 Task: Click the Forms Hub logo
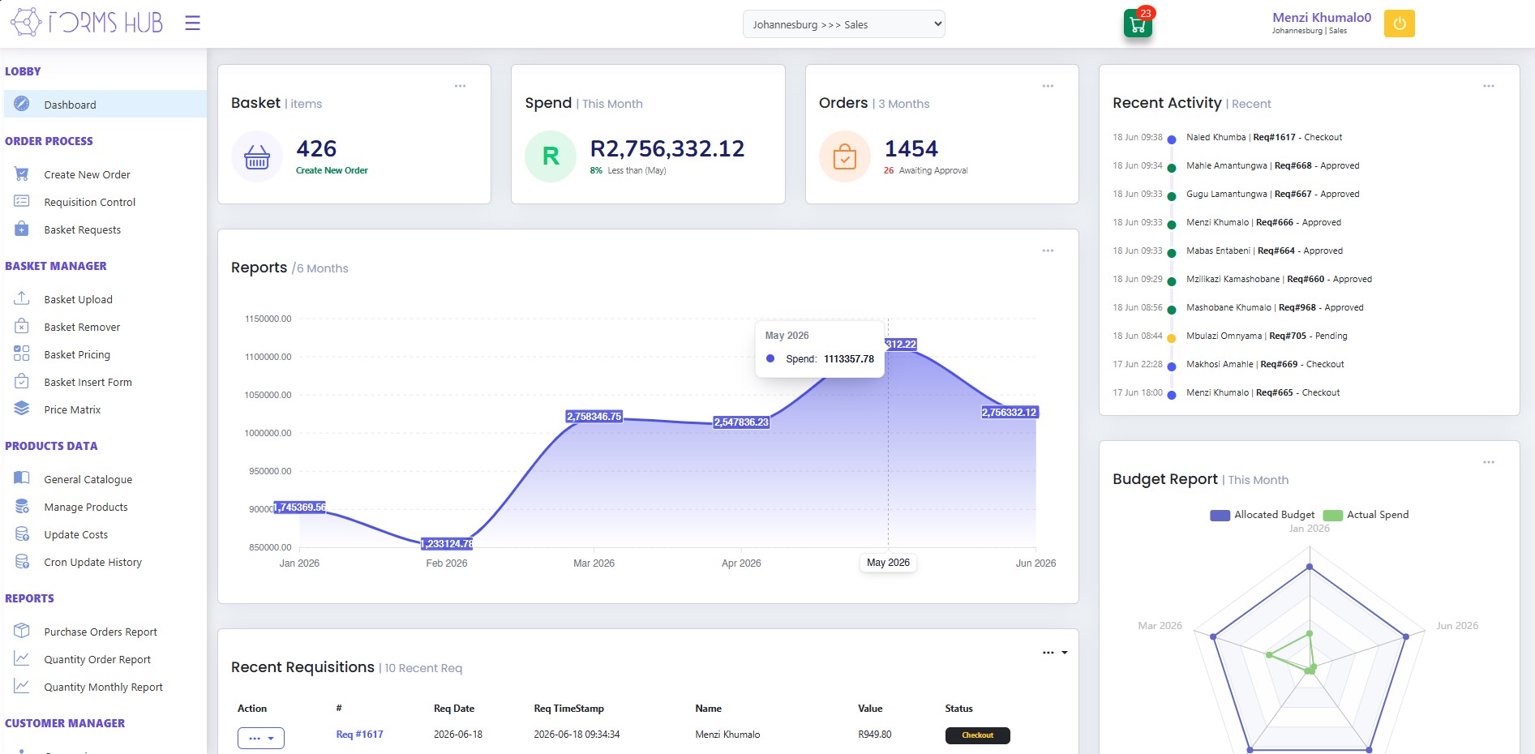click(86, 22)
